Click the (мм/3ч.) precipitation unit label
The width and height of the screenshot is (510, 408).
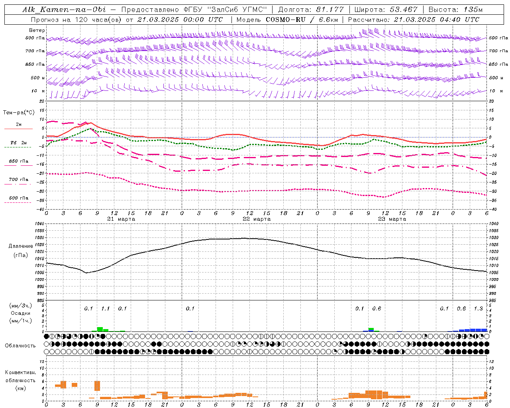coord(21,306)
